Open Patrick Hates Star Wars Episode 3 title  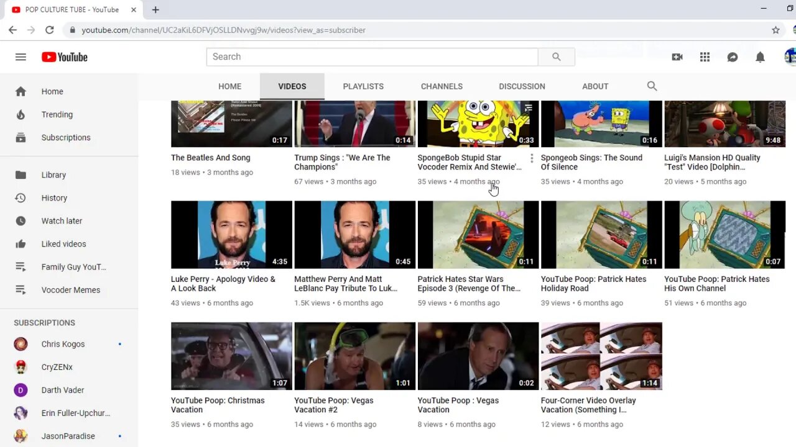click(x=469, y=284)
